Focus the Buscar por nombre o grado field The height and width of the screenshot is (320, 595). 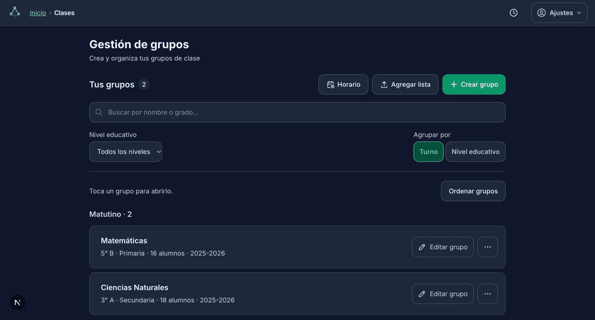pyautogui.click(x=297, y=112)
